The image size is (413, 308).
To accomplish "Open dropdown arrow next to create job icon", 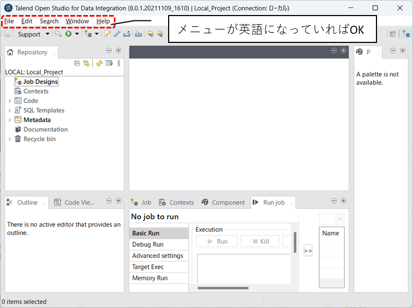I will (97, 34).
